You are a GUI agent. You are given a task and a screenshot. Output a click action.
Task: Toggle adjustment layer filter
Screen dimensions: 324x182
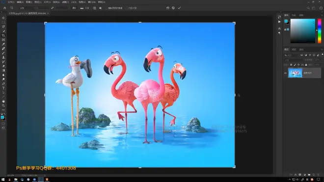click(306, 55)
